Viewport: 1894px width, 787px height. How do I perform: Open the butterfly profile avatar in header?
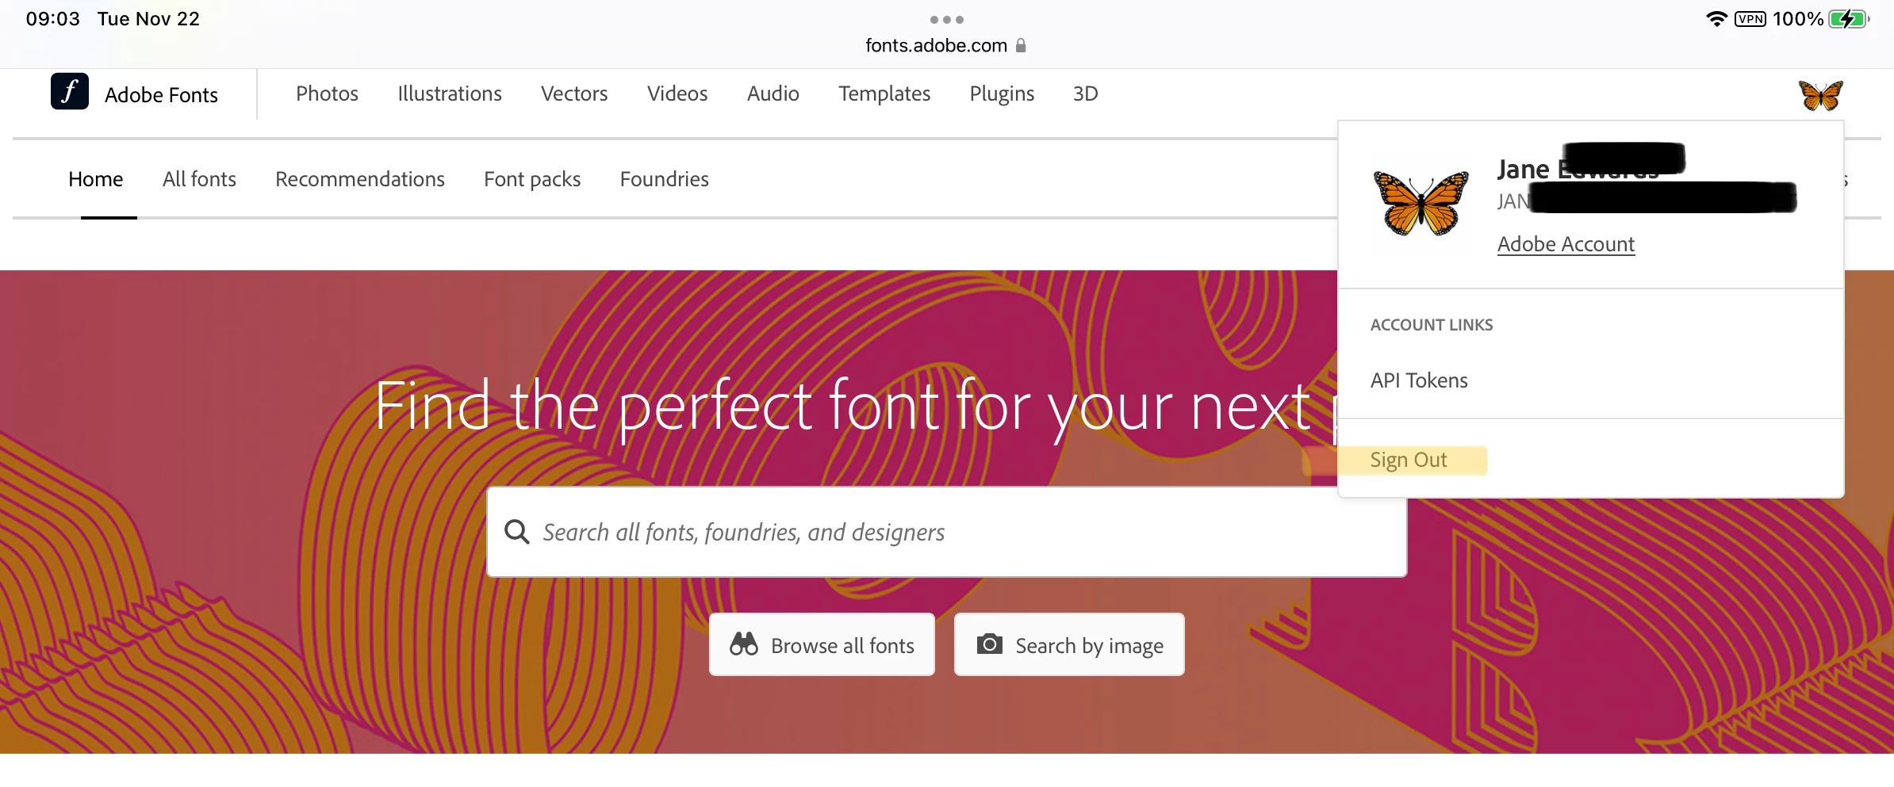[x=1820, y=95]
